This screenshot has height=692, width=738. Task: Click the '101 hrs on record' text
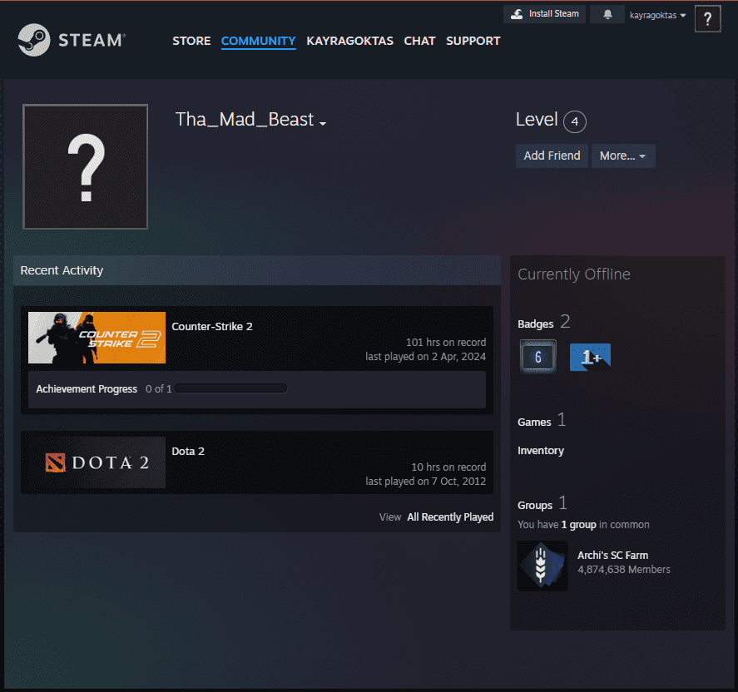pos(446,343)
